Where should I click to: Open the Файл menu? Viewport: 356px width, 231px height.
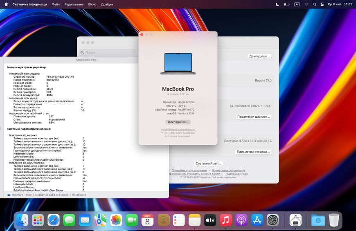(x=56, y=4)
